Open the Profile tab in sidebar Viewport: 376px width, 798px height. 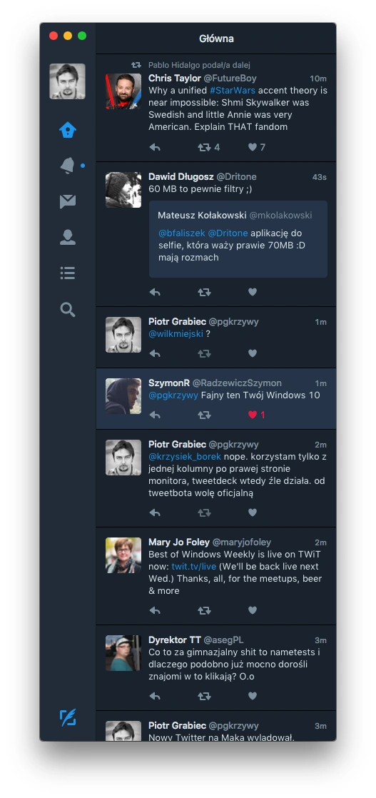68,237
